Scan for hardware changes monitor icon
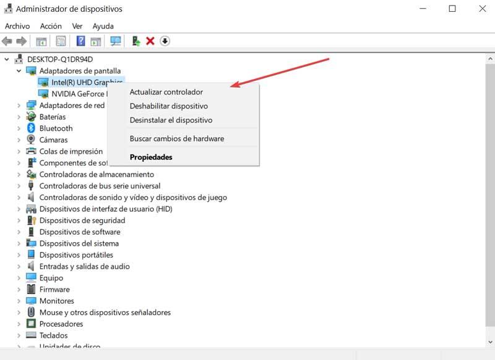Viewport: 495px width, 360px height. [116, 41]
